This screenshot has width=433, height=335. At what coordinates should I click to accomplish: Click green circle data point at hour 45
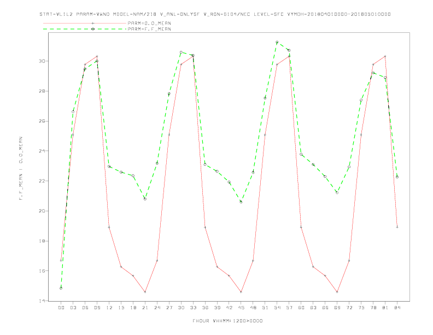click(x=241, y=202)
